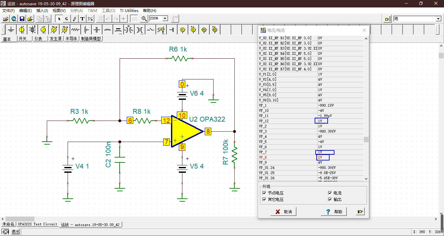
Task: Select the arrow pointer tool
Action: click(x=59, y=19)
